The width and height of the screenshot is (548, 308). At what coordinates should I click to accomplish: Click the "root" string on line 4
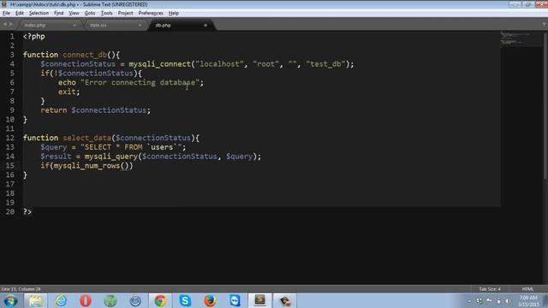tap(266, 64)
